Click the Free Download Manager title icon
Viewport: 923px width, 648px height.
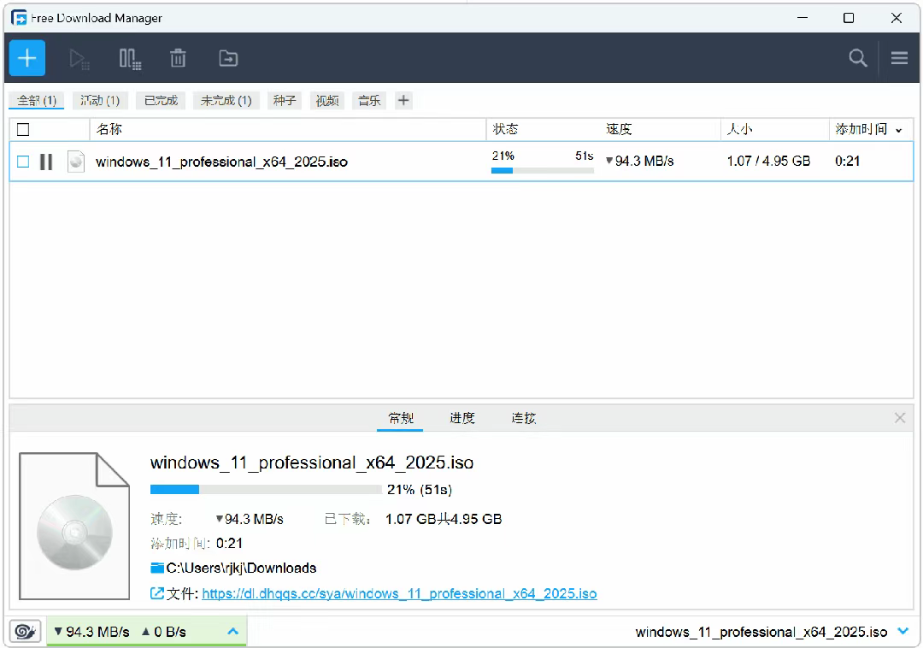19,18
